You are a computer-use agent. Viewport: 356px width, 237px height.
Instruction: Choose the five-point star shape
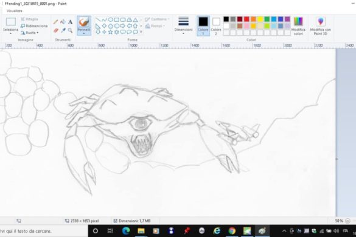click(110, 32)
